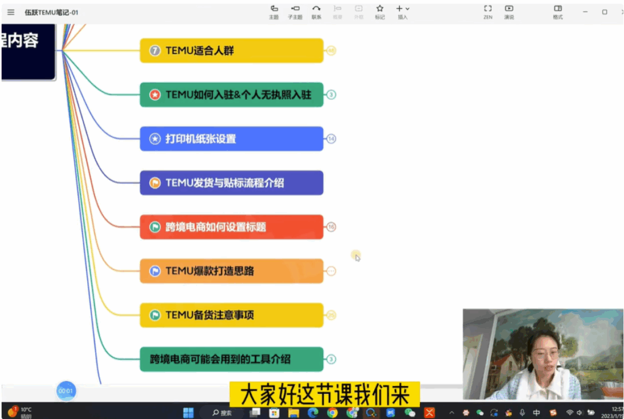Select the 跨境电商可能会用到的工具介绍 topic
This screenshot has width=624, height=419.
pos(232,359)
